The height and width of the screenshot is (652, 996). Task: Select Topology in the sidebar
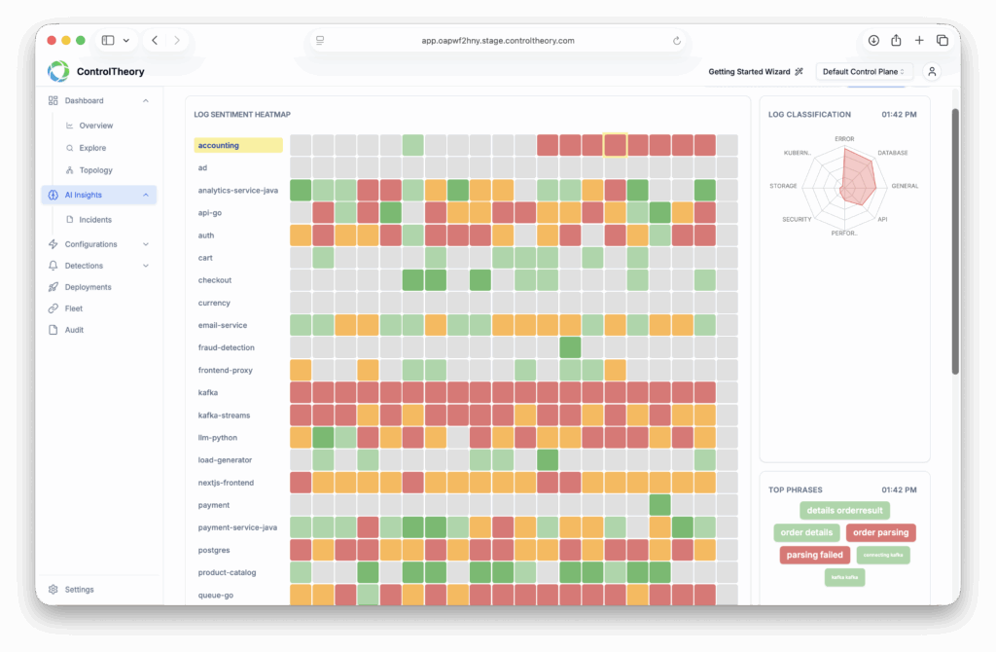pyautogui.click(x=95, y=170)
